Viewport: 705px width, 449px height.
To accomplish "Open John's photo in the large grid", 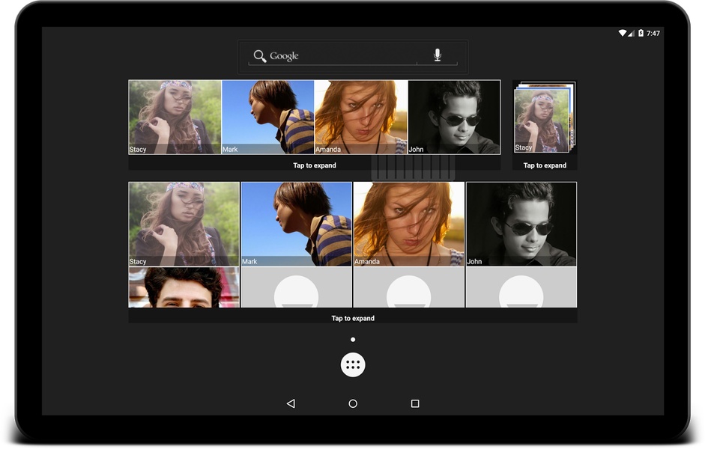I will click(x=521, y=224).
